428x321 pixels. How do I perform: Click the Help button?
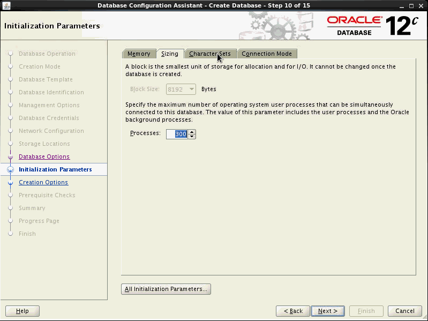coord(22,311)
